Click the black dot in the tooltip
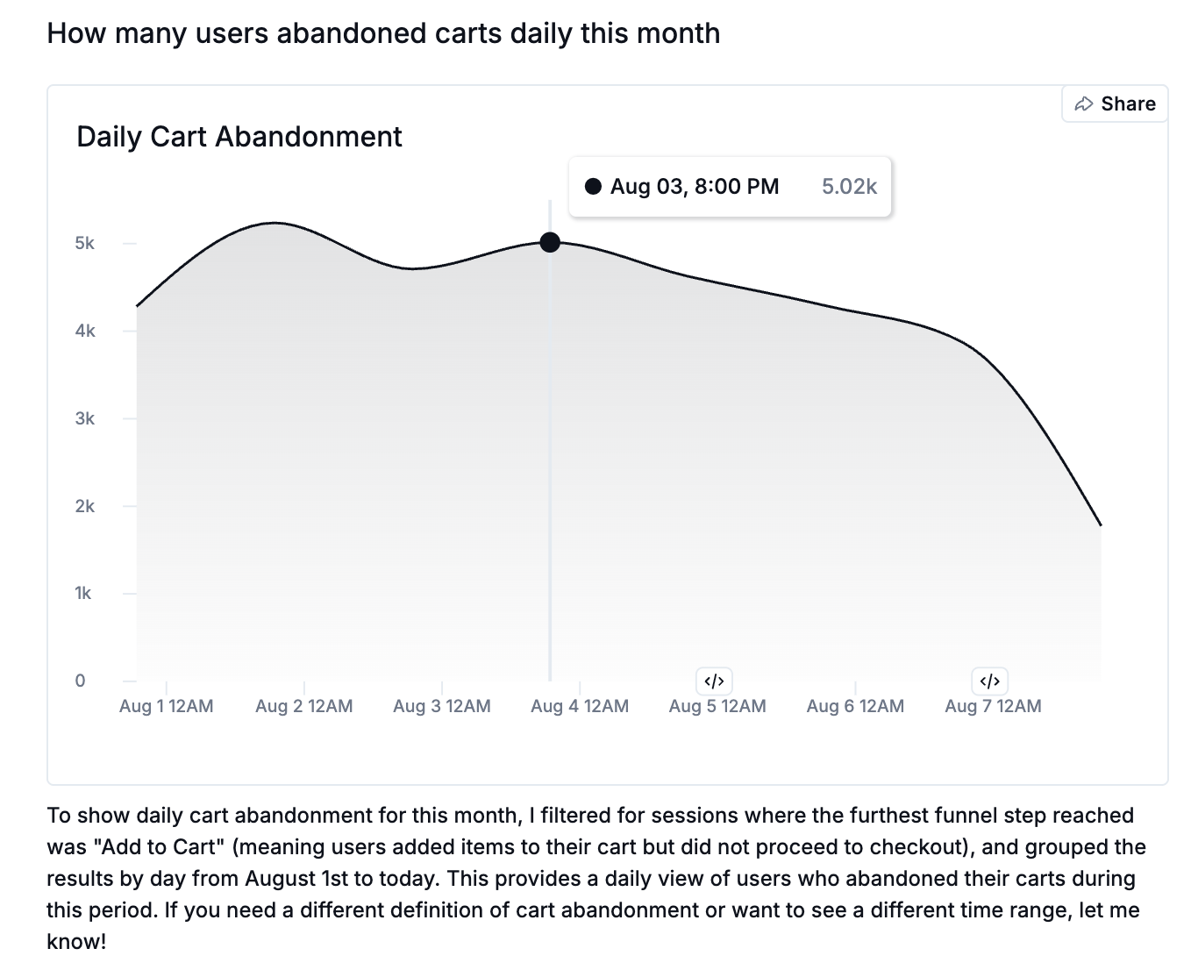 tap(593, 186)
